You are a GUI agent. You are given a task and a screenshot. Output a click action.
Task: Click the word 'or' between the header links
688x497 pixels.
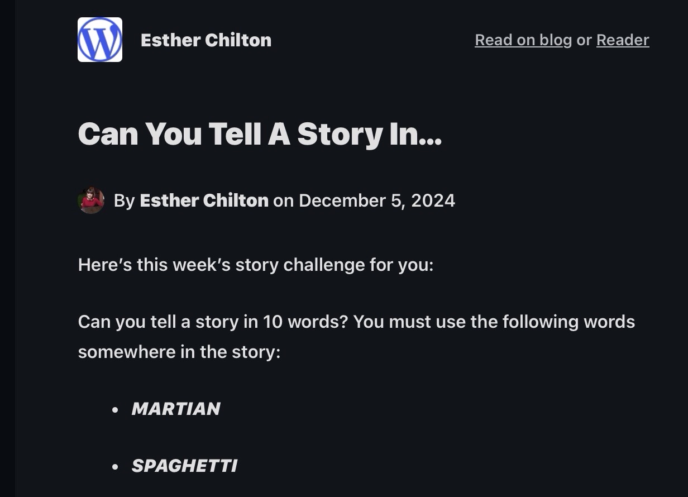pos(584,40)
